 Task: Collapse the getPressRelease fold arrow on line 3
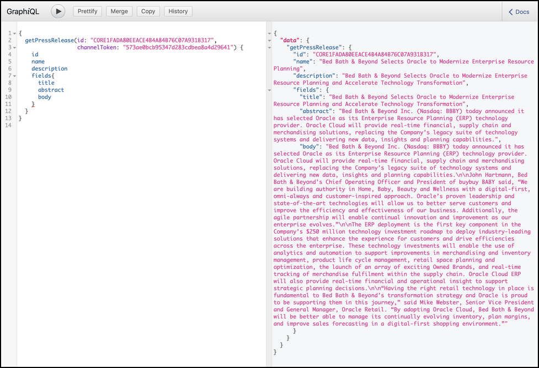[14, 48]
